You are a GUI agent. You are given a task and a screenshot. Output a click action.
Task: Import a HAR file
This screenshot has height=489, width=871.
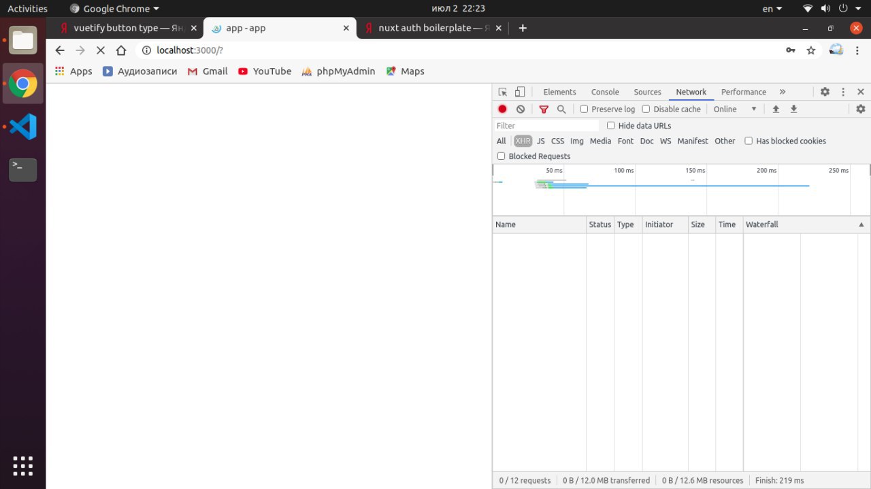(776, 109)
